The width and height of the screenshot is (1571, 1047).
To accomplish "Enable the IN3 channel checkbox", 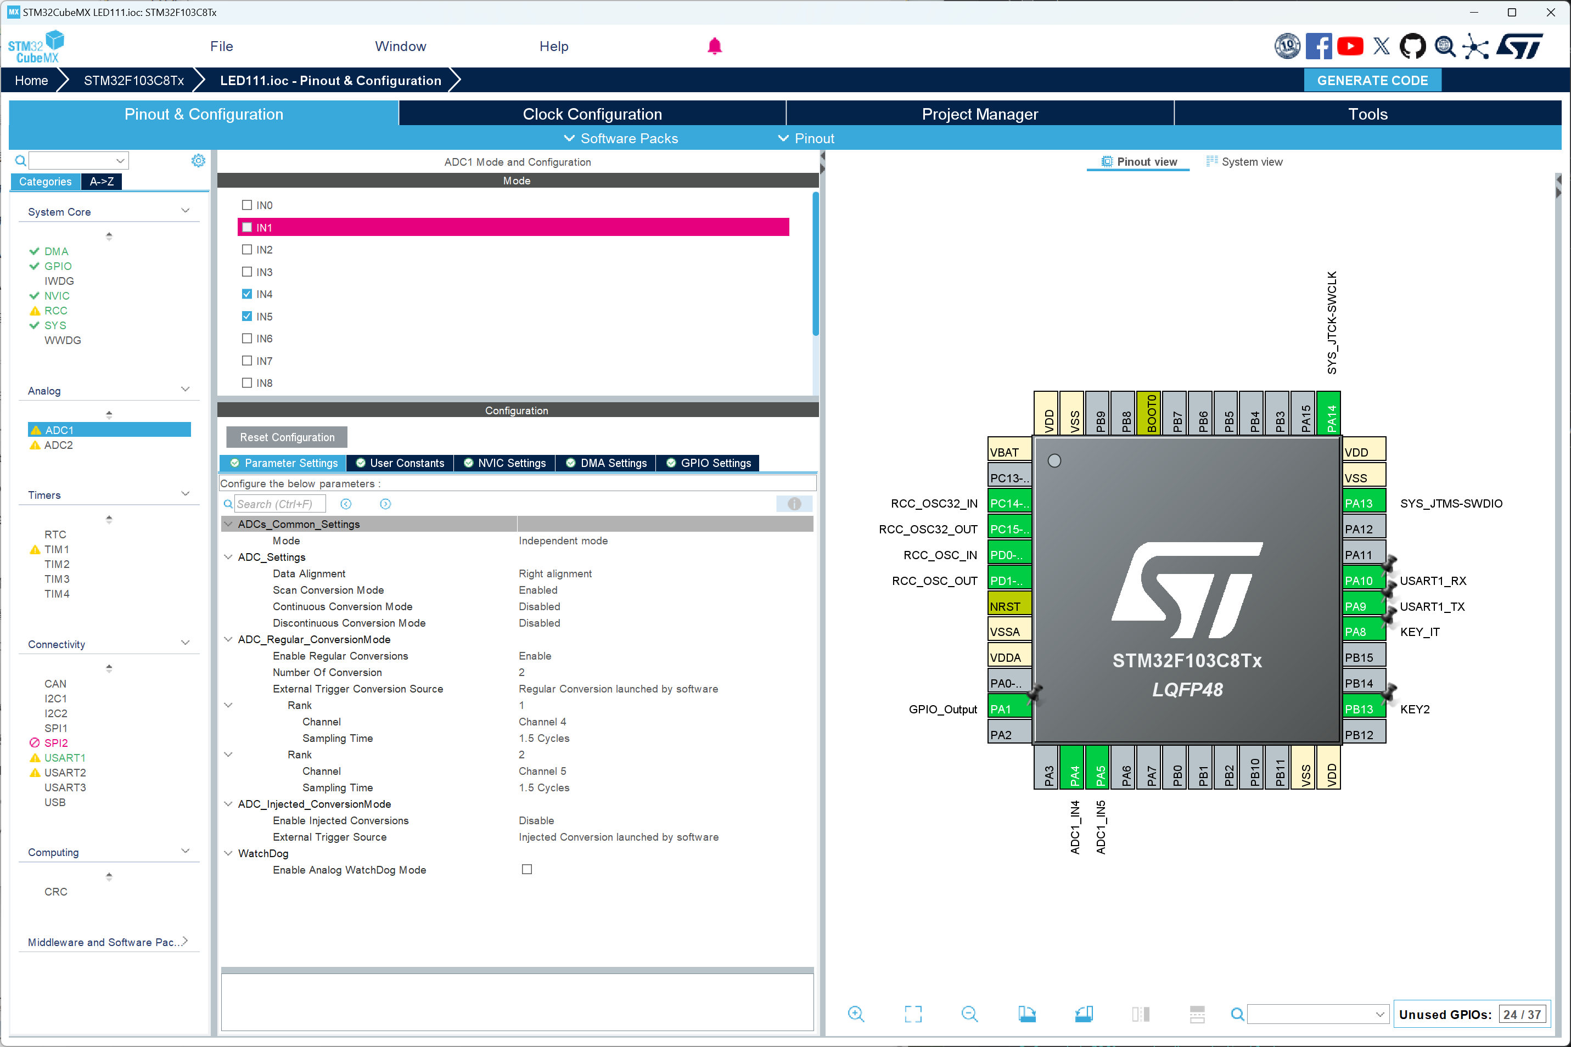I will point(247,272).
